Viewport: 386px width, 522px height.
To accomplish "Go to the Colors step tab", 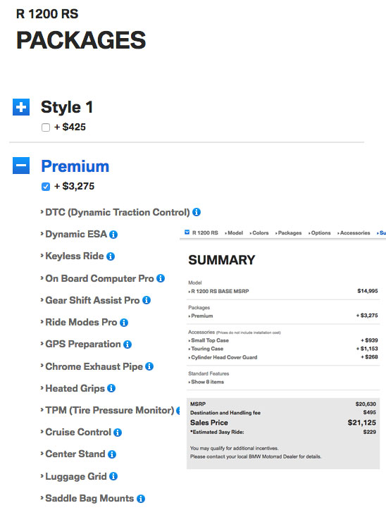I will pyautogui.click(x=259, y=232).
